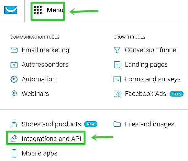
Task: Click the Files and images folder icon
Action: tap(117, 124)
